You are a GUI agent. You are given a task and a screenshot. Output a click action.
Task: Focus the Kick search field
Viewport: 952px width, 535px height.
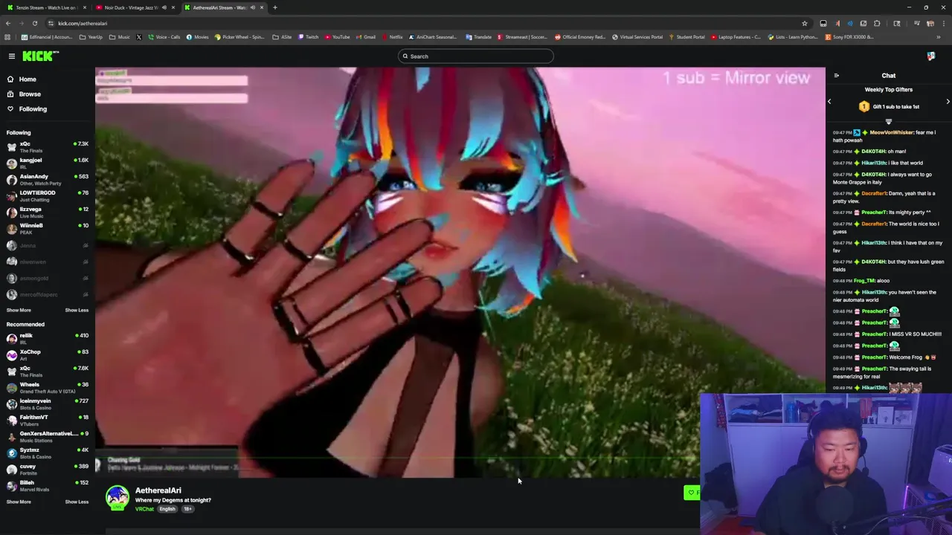coord(476,56)
